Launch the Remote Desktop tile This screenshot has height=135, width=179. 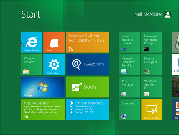(x=152, y=109)
